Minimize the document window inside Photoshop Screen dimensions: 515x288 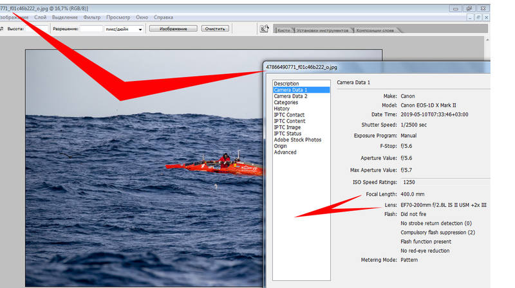point(470,17)
